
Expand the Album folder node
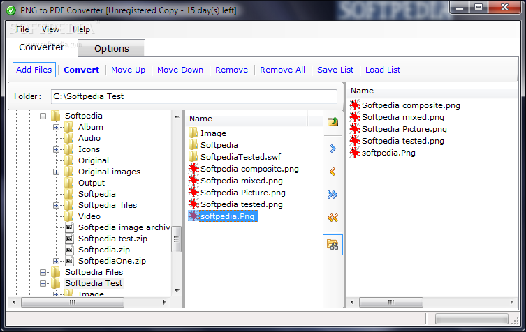point(57,128)
